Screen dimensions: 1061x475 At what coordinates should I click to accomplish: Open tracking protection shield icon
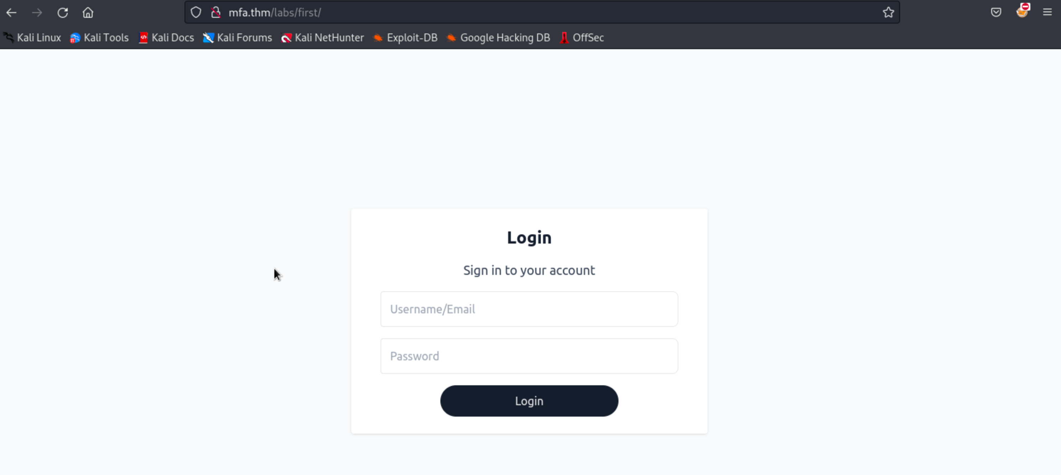click(196, 12)
